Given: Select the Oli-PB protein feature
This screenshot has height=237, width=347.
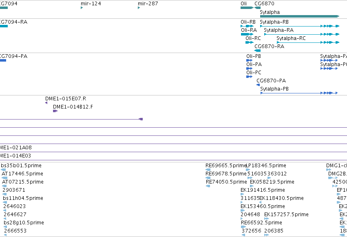Looking at the screenshot, I should (250, 60).
